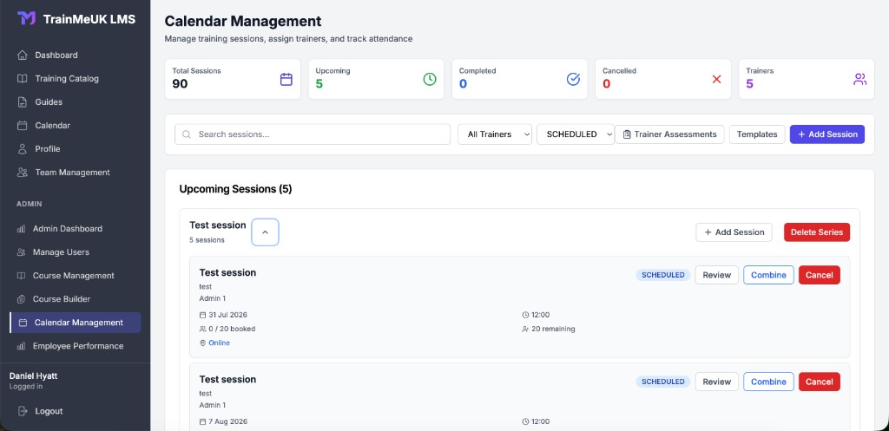Viewport: 889px width, 431px height.
Task: Click the Profile person icon
Action: (22, 149)
